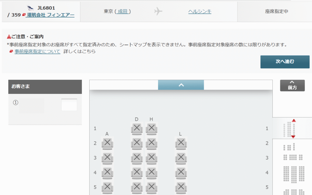The height and width of the screenshot is (195, 312).
Task: Click red down arrow on cabin minimap
Action: pos(293,137)
